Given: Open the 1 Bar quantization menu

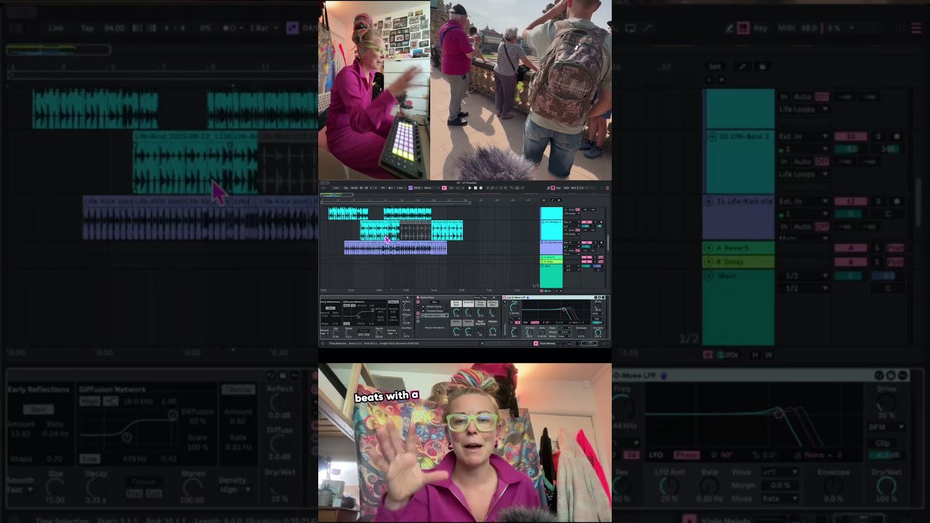Looking at the screenshot, I should coord(401,188).
